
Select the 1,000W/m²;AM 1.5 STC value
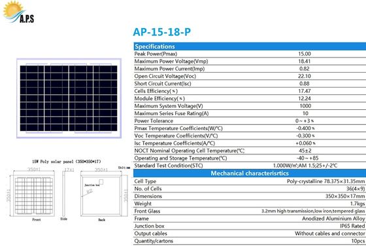305,166
